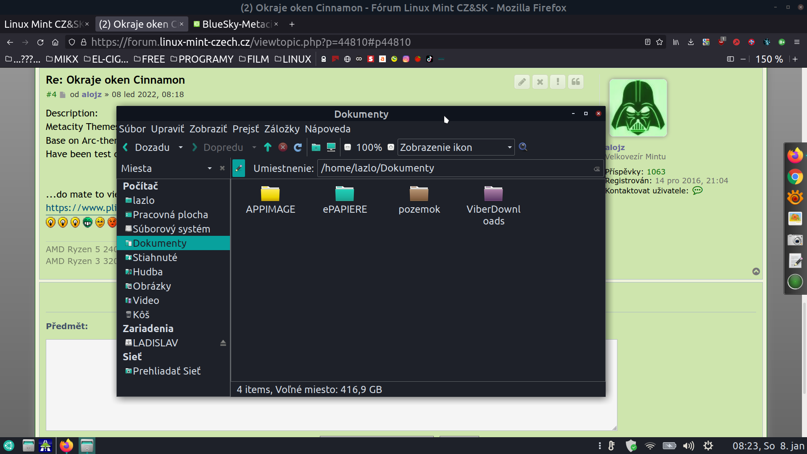Image resolution: width=807 pixels, height=454 pixels.
Task: Click the uBlock Origin extension icon
Action: 721,42
